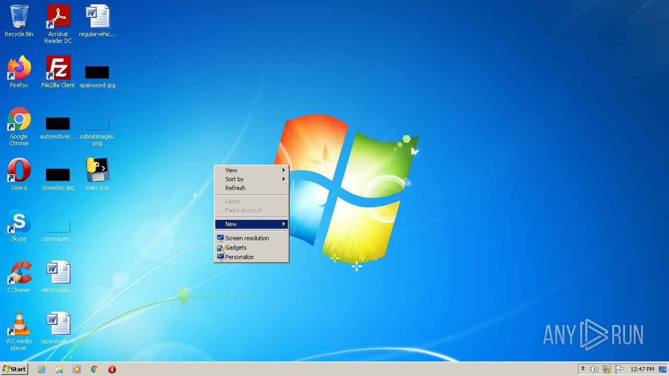Click the Show desktop button
This screenshot has width=669, height=376.
pyautogui.click(x=663, y=369)
